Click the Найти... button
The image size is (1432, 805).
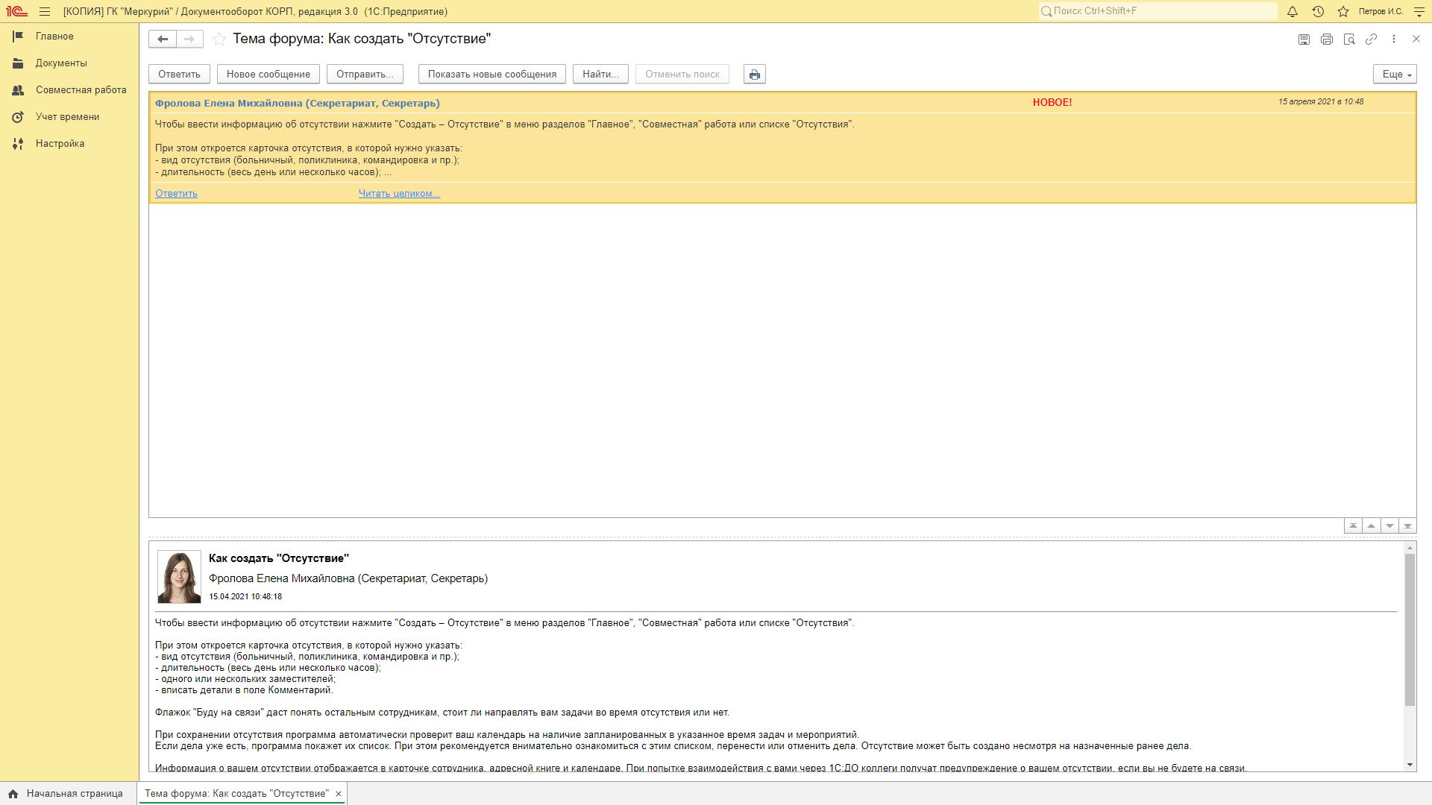click(600, 75)
